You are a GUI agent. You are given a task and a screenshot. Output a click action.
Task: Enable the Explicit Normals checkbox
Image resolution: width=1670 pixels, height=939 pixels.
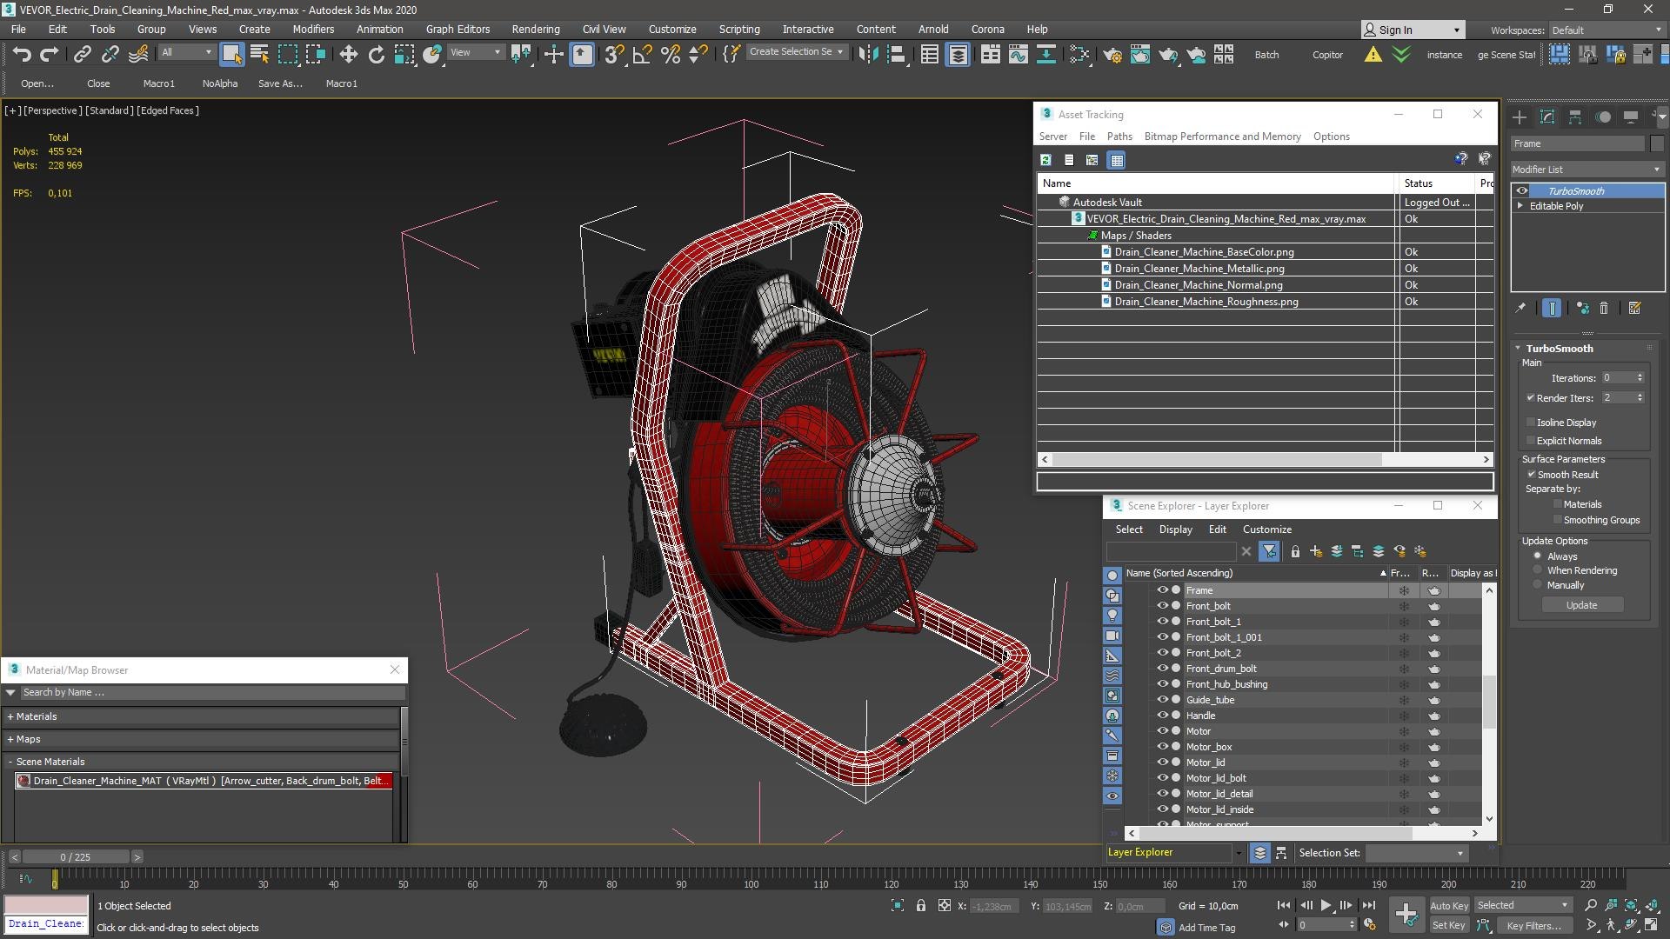(x=1531, y=441)
